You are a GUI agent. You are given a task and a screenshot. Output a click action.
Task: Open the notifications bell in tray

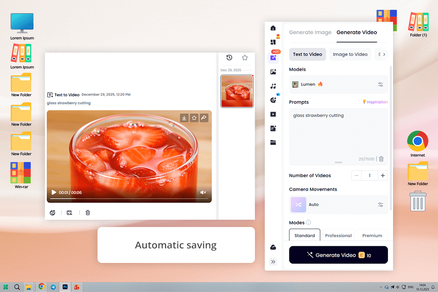coord(433,287)
